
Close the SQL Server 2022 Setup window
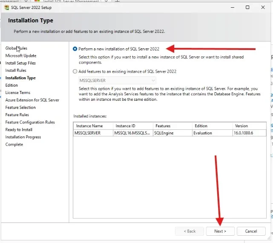263,7
